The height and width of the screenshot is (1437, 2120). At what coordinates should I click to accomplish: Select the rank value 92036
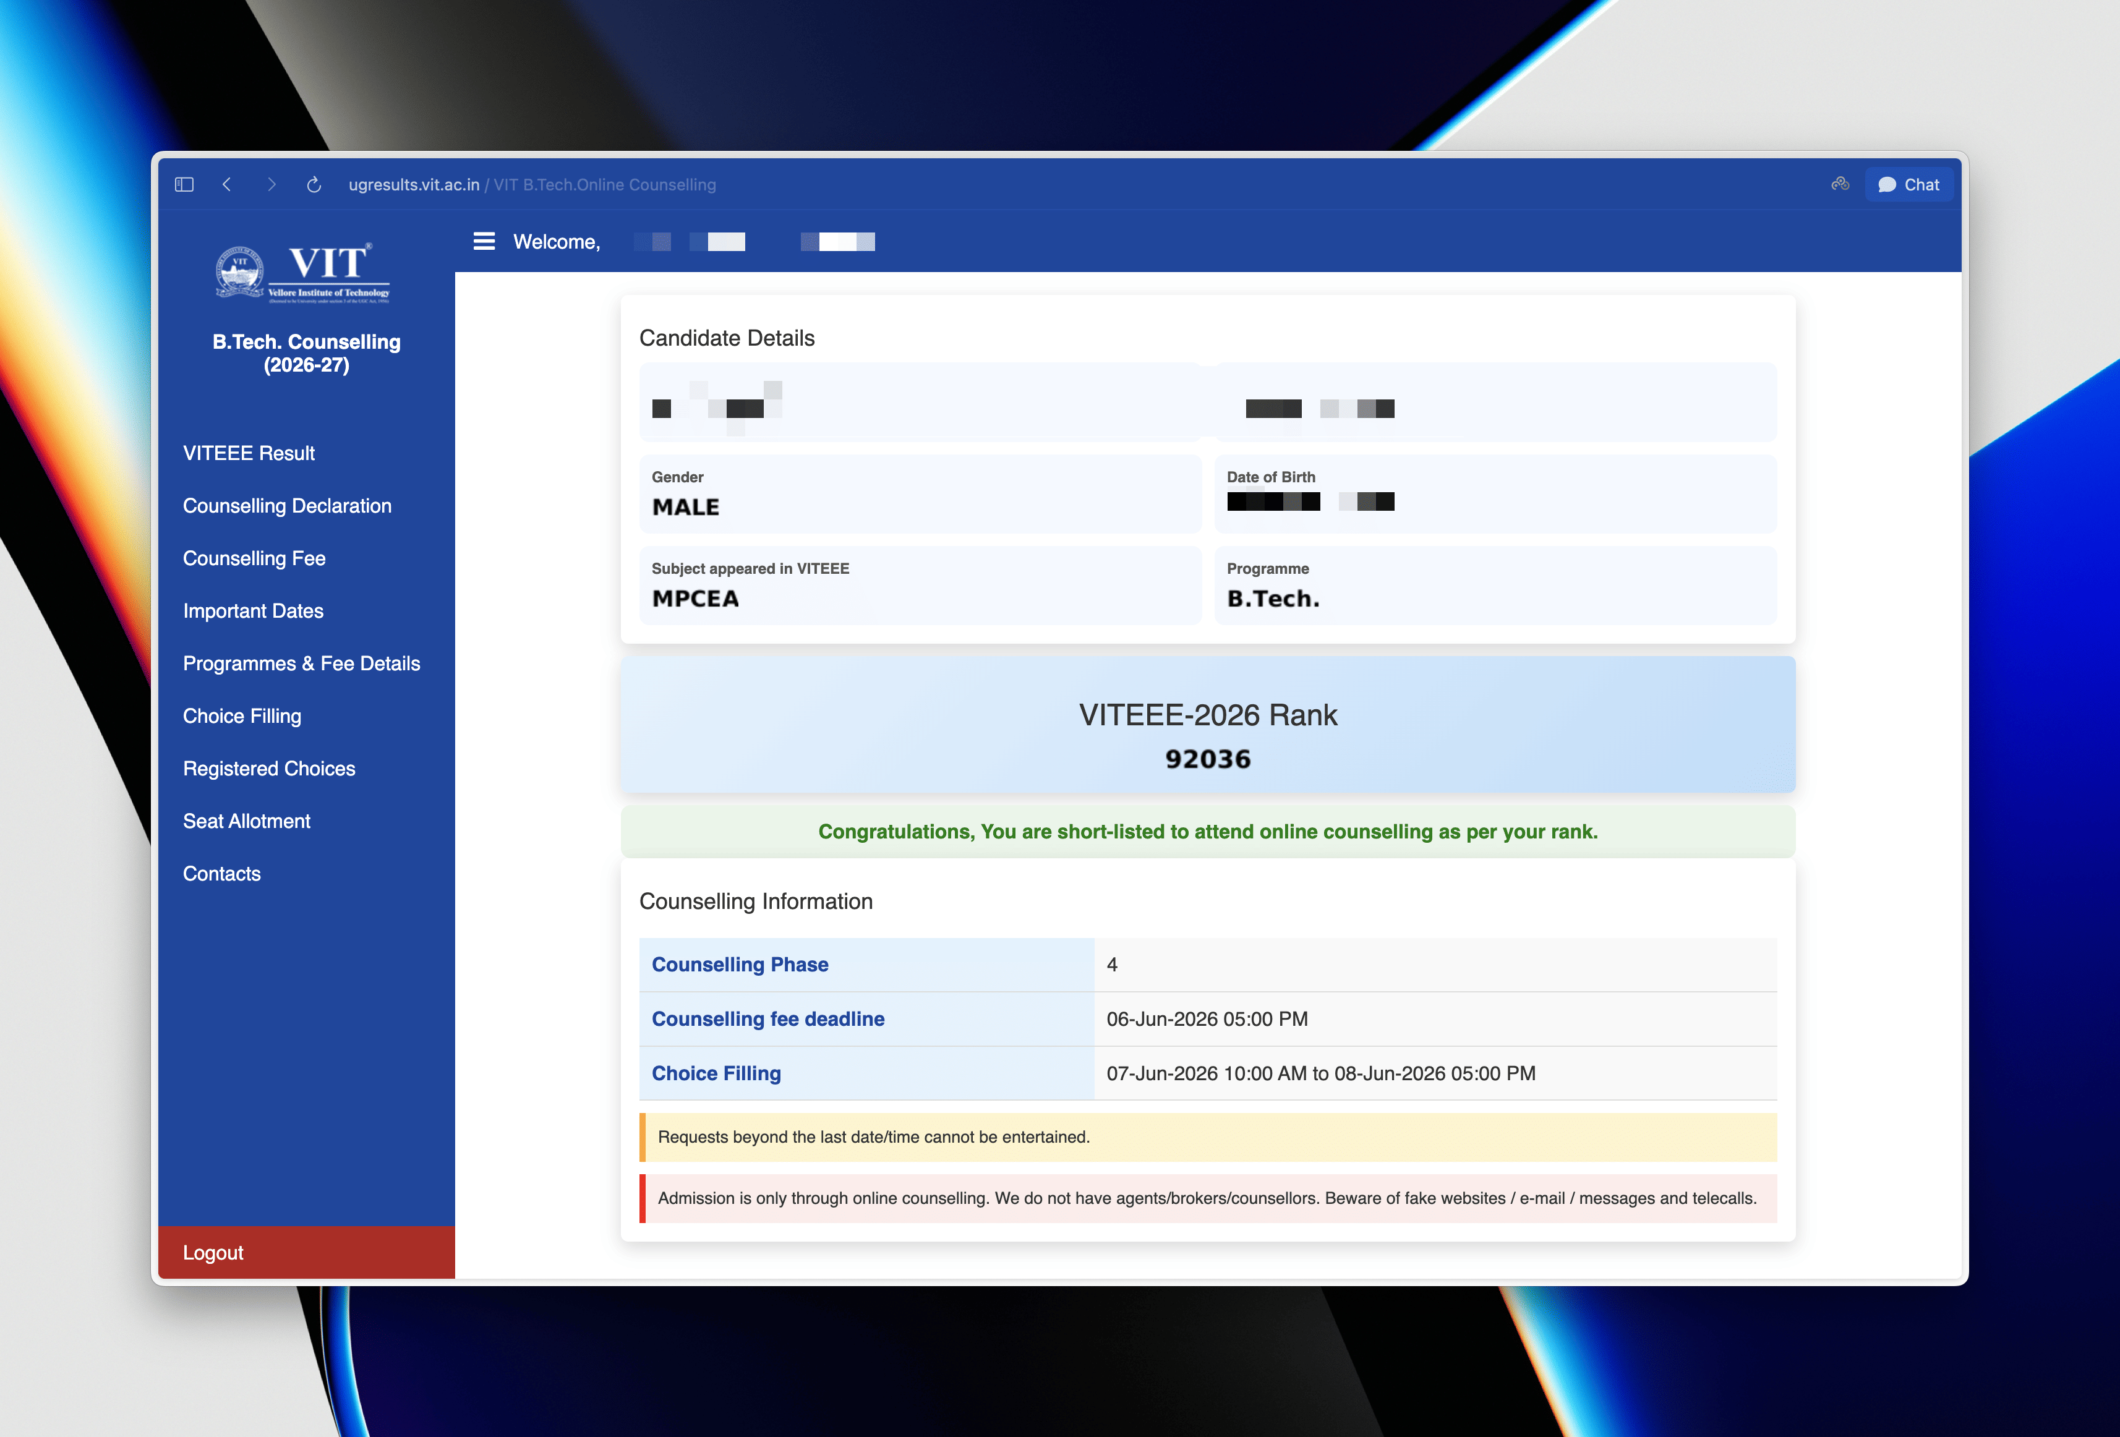(x=1208, y=759)
